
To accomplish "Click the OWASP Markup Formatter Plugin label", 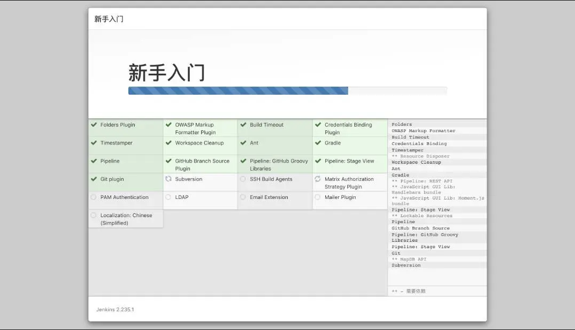I will [x=195, y=128].
